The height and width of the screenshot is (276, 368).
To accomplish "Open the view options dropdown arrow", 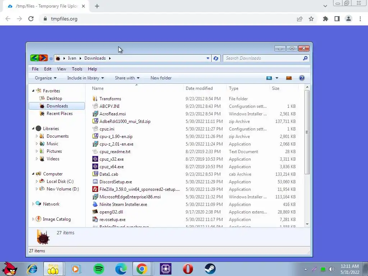I will point(277,78).
